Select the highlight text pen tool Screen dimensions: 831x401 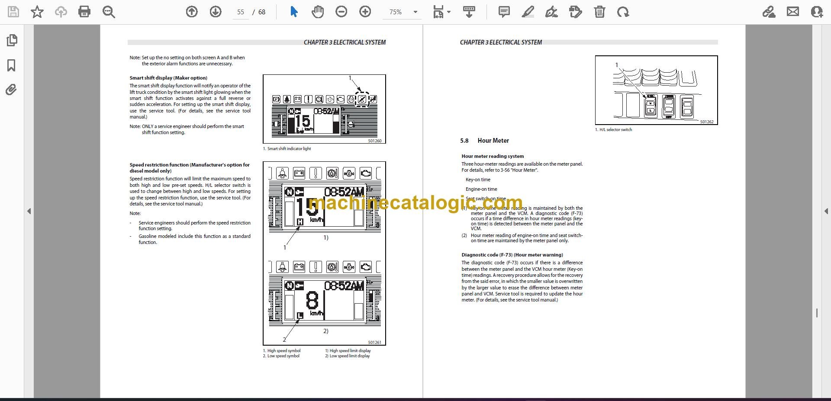click(528, 12)
